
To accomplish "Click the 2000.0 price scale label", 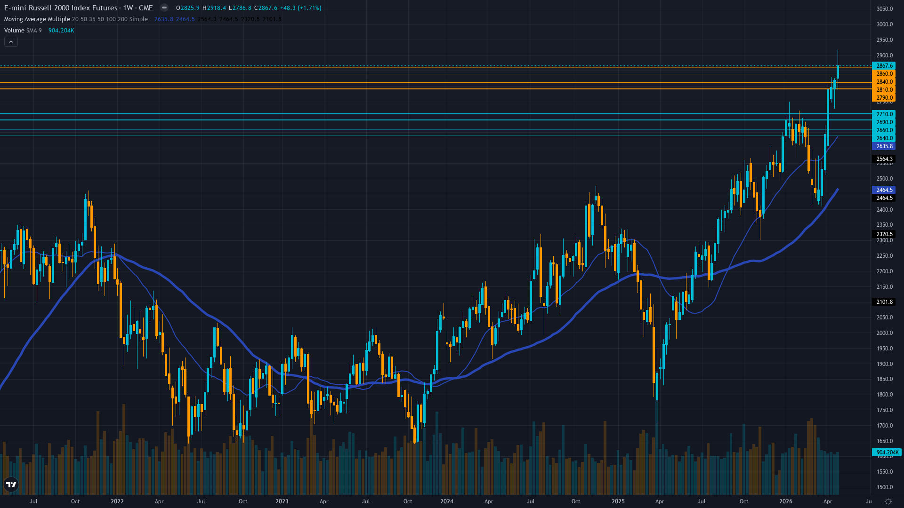I will coord(884,333).
